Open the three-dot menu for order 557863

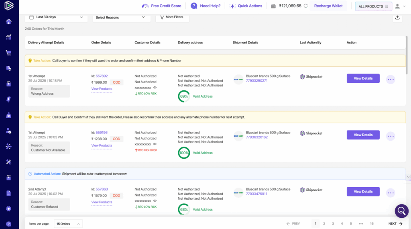point(391,193)
